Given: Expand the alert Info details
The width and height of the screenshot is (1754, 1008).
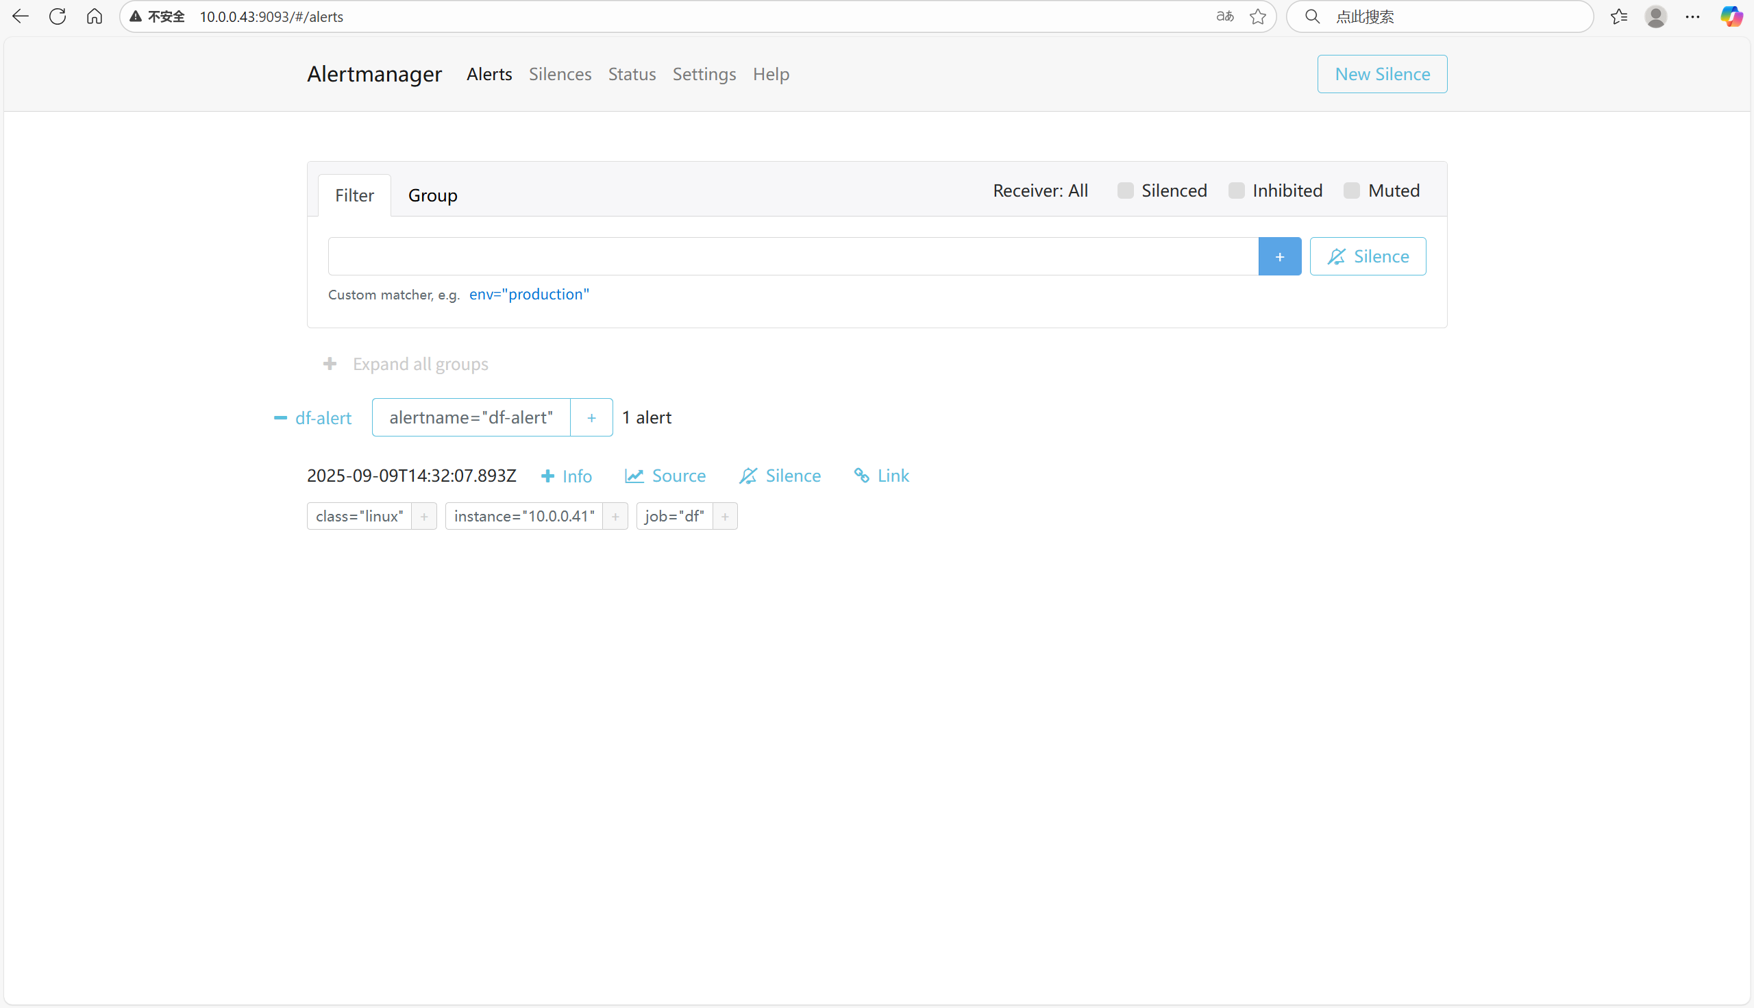Looking at the screenshot, I should click(x=566, y=476).
